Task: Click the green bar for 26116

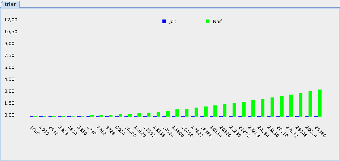Action: (x=282, y=106)
